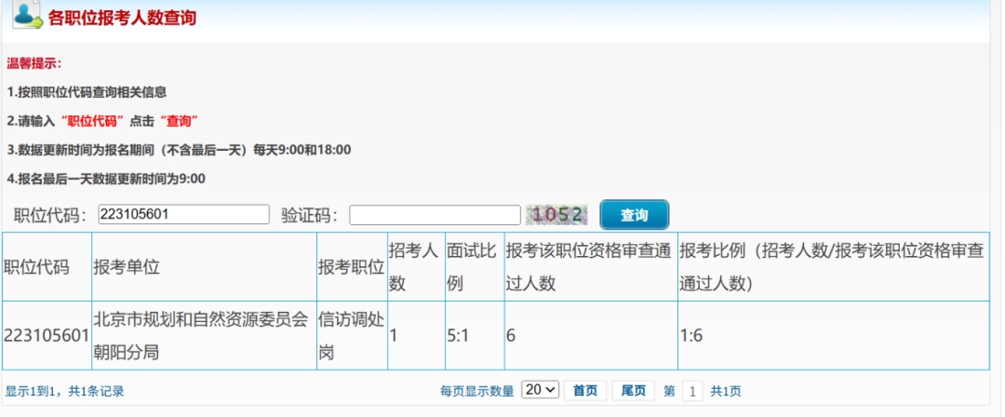Click the 北京市规划和自然资源委员会朝阳分局 cell
Image resolution: width=1005 pixels, height=417 pixels.
(x=200, y=336)
